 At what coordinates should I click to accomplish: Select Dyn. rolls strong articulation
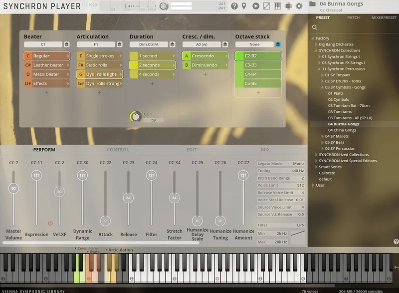click(x=99, y=83)
